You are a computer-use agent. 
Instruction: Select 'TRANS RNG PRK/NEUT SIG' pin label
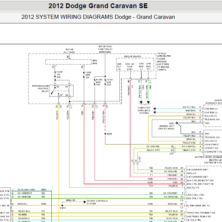(201, 213)
